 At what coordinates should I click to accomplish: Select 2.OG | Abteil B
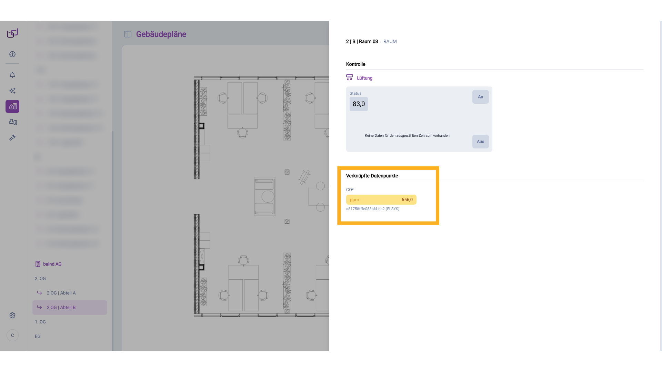tap(61, 308)
